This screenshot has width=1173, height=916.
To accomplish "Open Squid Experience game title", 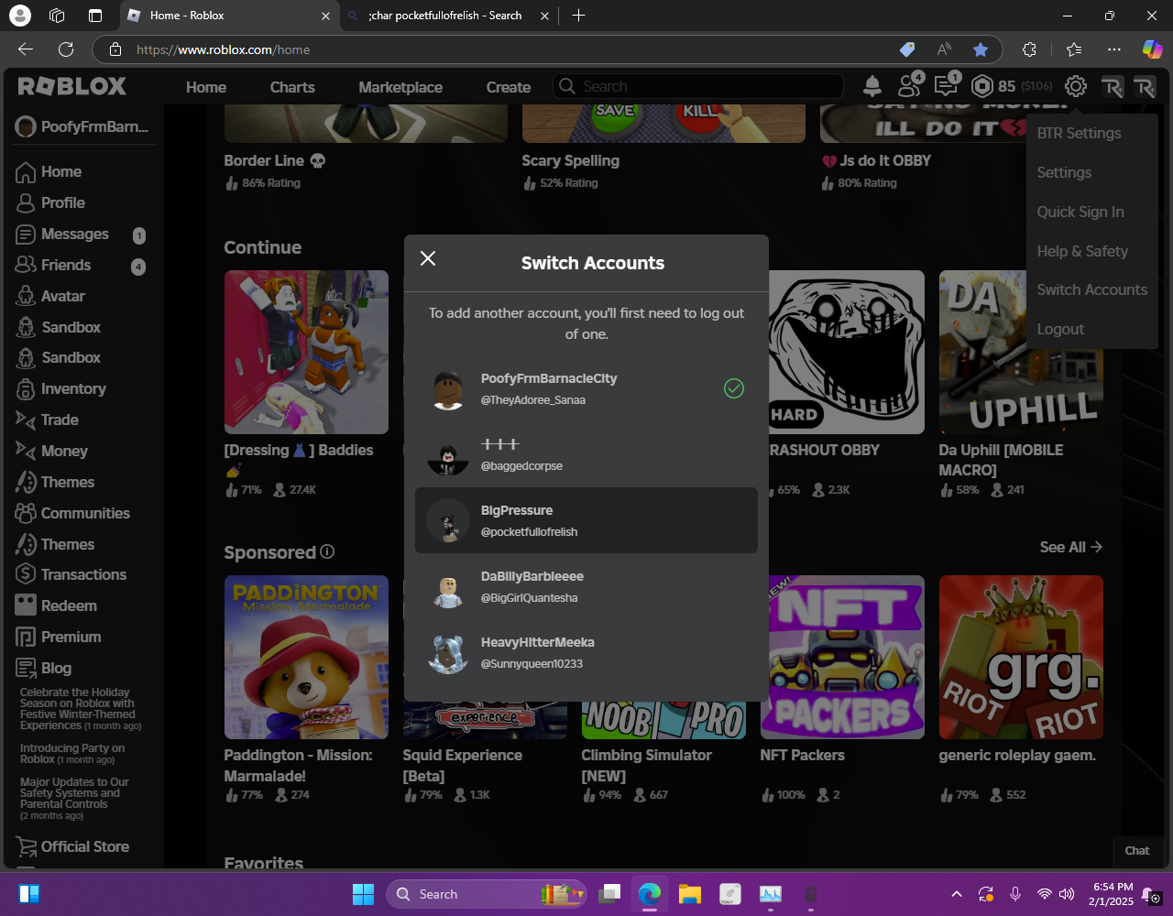I will pyautogui.click(x=463, y=765).
